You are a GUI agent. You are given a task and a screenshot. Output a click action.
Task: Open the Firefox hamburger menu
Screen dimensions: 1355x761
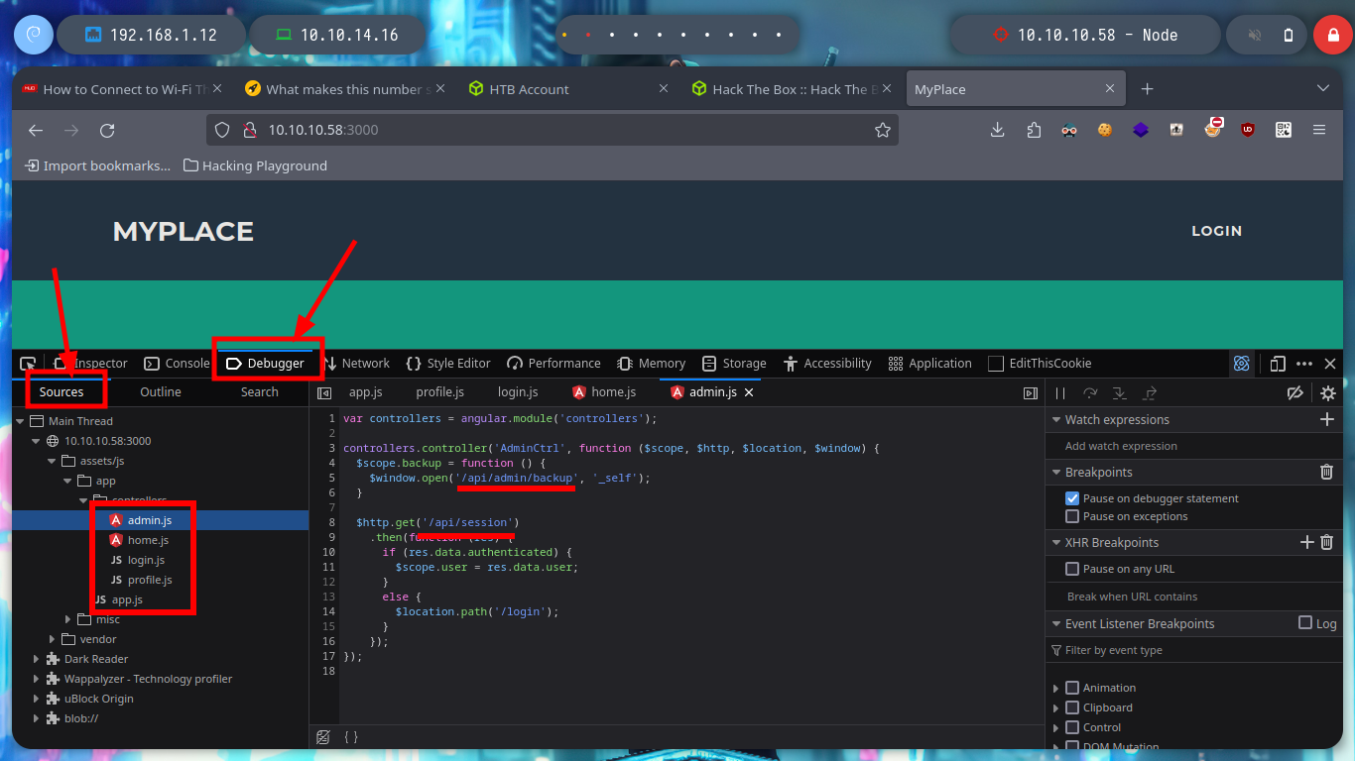click(1319, 130)
